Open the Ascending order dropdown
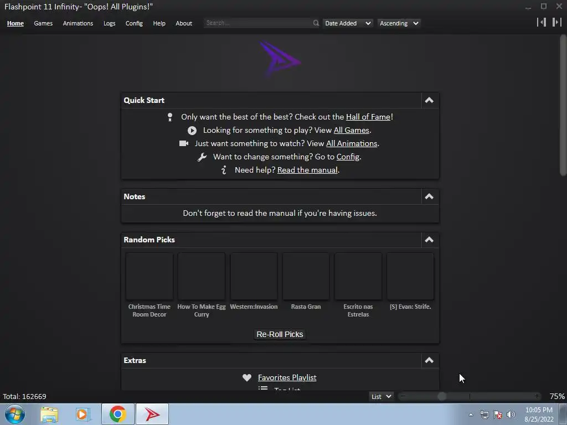The image size is (567, 425). click(x=399, y=23)
